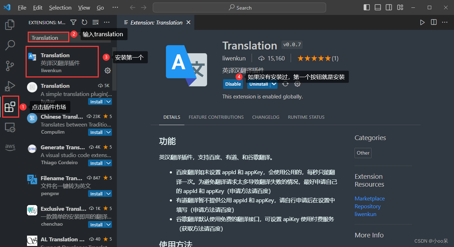Install the hyiker Translation extension
This screenshot has height=247, width=454.
(96, 102)
